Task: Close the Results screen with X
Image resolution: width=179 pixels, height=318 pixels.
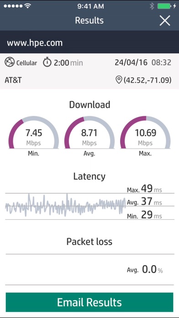Action: tap(164, 21)
